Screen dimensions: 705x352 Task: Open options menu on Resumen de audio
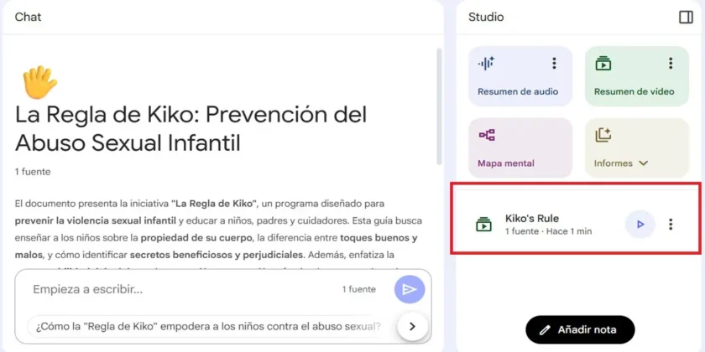[x=554, y=64]
